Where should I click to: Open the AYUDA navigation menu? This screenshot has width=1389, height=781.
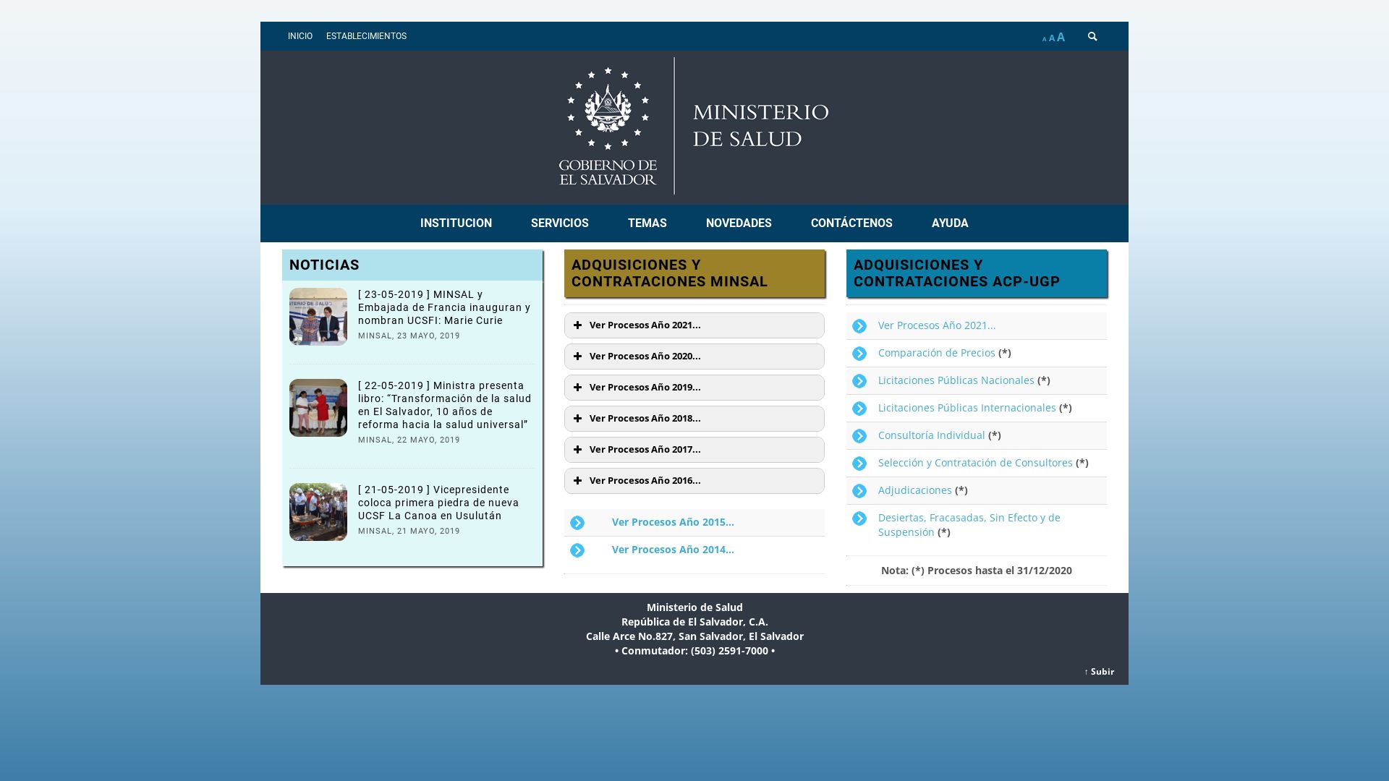point(950,223)
